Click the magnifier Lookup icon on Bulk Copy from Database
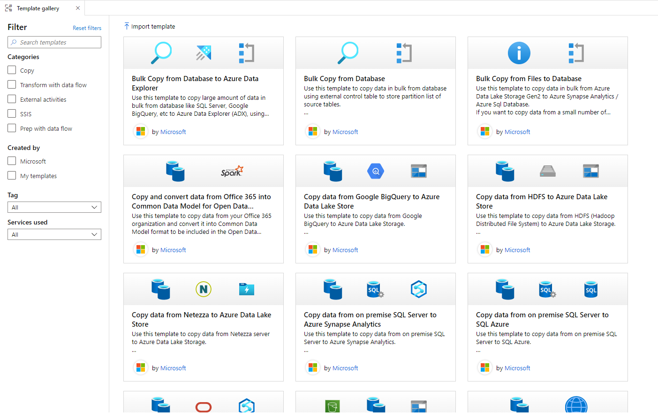The image size is (658, 419). pyautogui.click(x=348, y=53)
